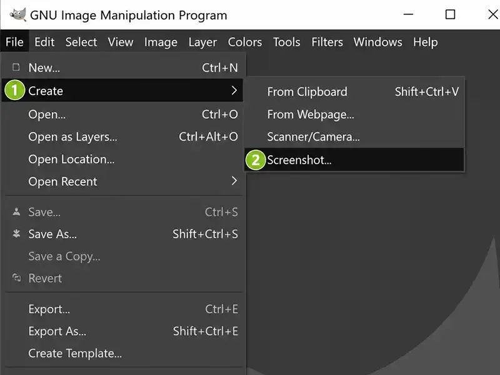Screen dimensions: 500x375
Task: Expand the Open Recent submenu arrow
Action: tap(234, 181)
